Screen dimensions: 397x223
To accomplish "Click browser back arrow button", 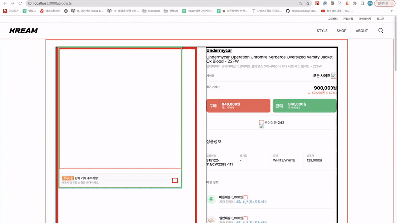I will pyautogui.click(x=5, y=3).
